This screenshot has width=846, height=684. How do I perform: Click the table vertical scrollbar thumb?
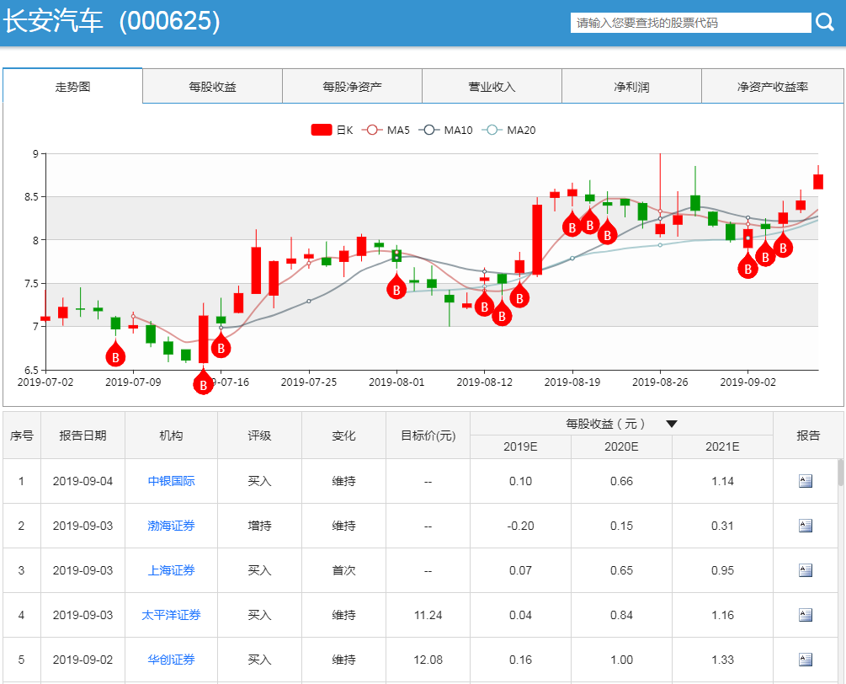(841, 473)
